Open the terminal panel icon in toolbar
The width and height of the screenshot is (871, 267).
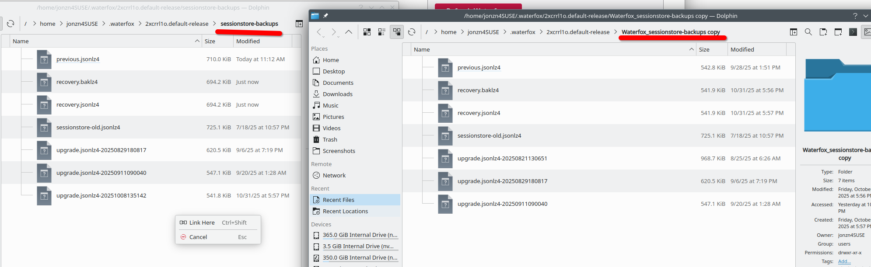(x=853, y=32)
